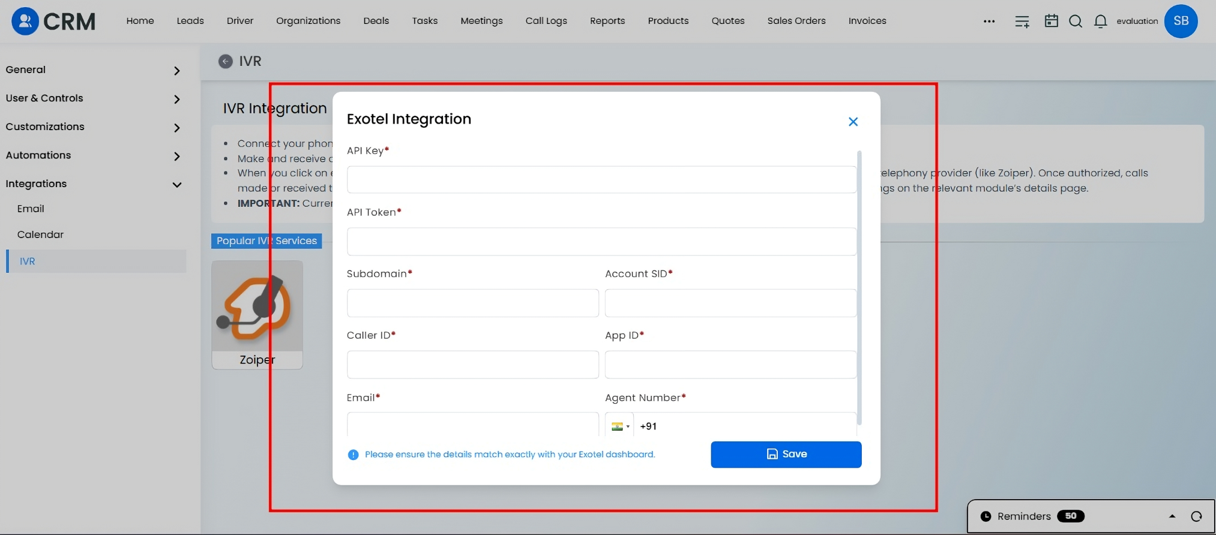Click the CRM logo icon

tap(25, 22)
